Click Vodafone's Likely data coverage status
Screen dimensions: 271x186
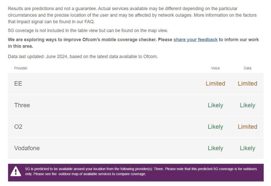[x=247, y=148]
